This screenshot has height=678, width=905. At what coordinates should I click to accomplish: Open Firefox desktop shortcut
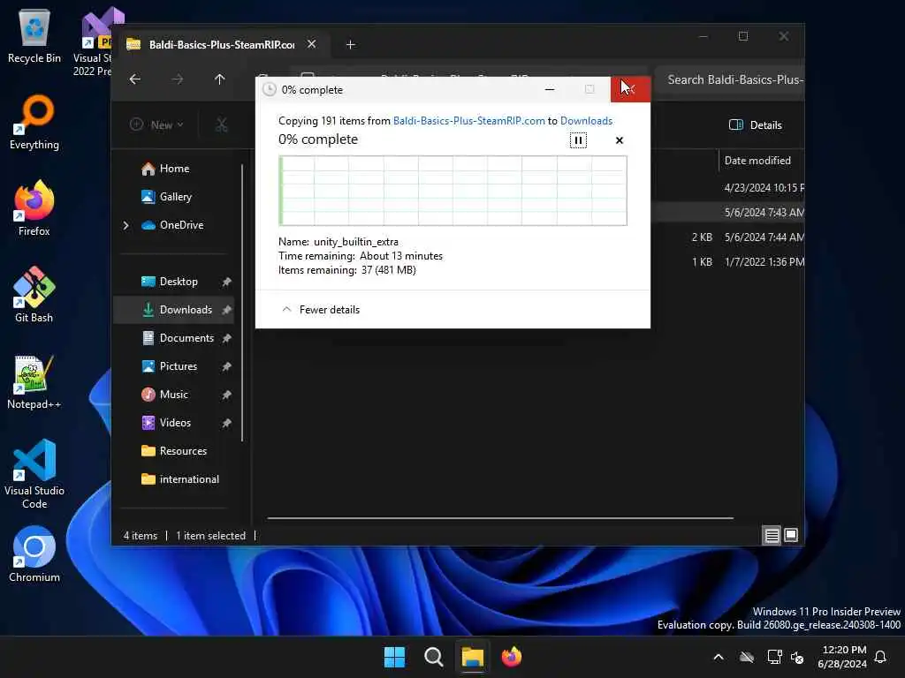point(34,208)
